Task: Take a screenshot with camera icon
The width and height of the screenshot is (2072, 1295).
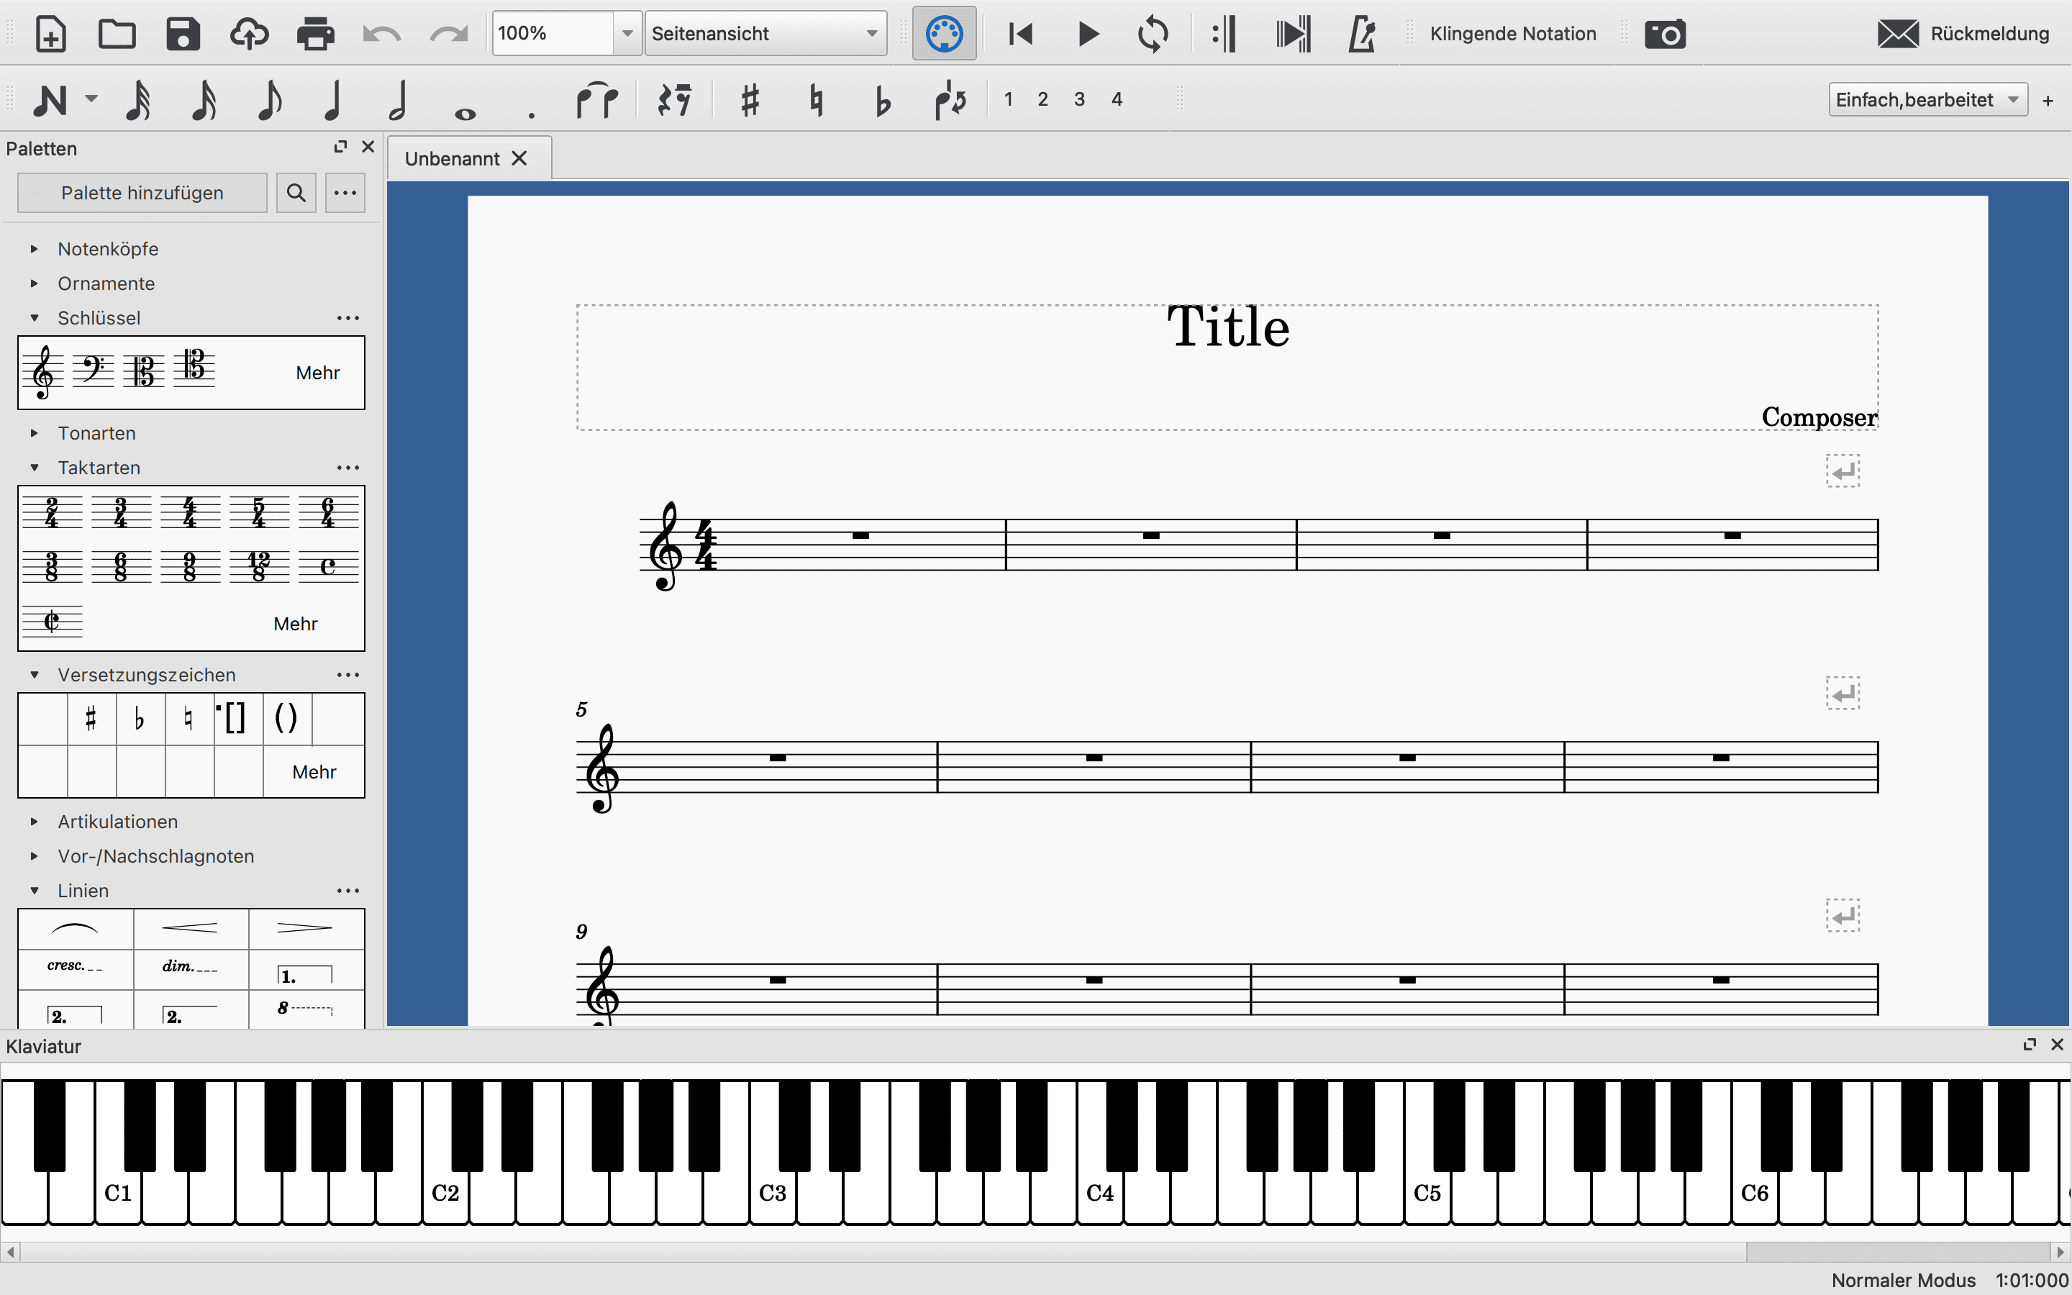Action: coord(1666,35)
